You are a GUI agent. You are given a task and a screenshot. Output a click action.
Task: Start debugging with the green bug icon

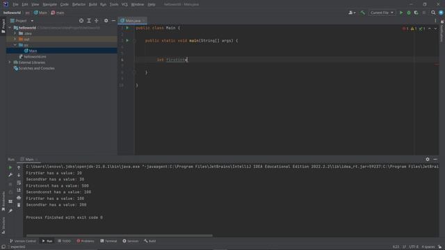pyautogui.click(x=409, y=12)
